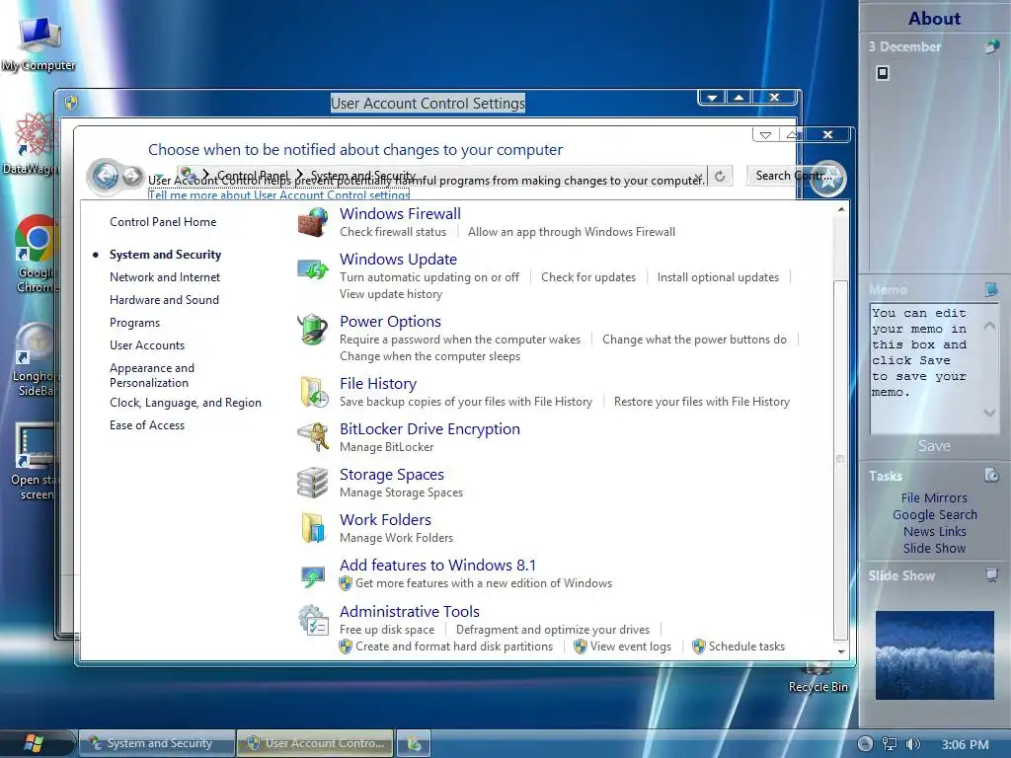
Task: Expand the address bar history dropdown arrow
Action: (x=699, y=176)
